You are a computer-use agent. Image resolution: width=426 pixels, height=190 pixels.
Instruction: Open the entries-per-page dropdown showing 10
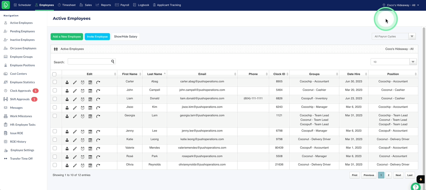tap(394, 62)
